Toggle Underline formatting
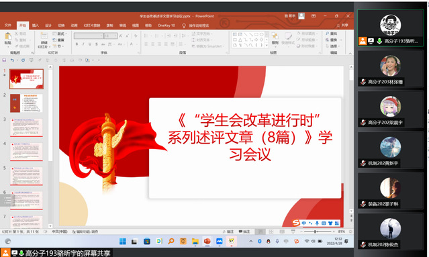 [90, 44]
